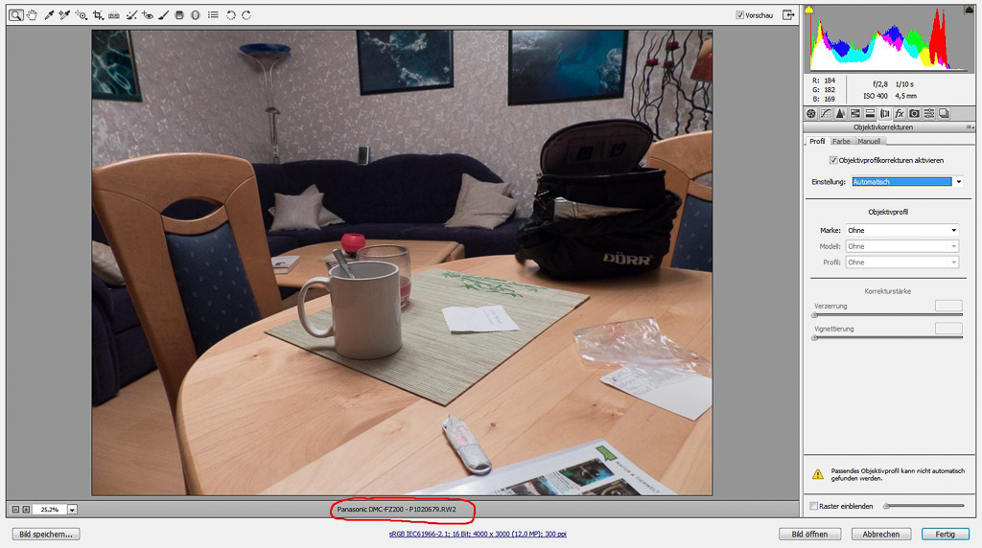Adjust the Vignettierung slider
Viewport: 982px width, 548px height.
888,337
